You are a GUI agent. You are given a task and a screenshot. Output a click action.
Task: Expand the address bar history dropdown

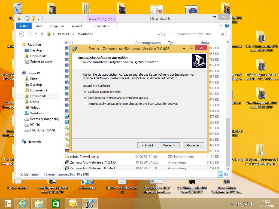point(159,34)
